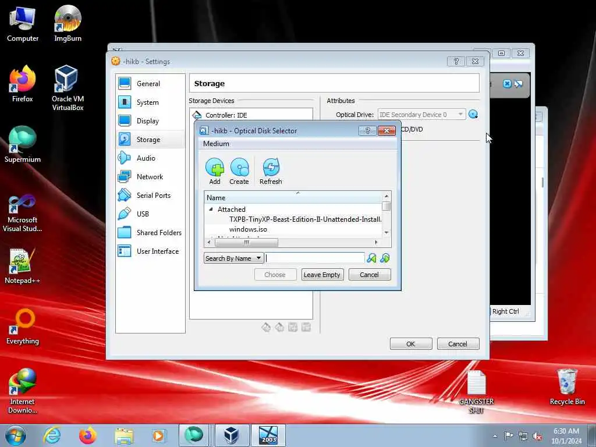Image resolution: width=596 pixels, height=447 pixels.
Task: Open media player from taskbar
Action: pos(158,435)
